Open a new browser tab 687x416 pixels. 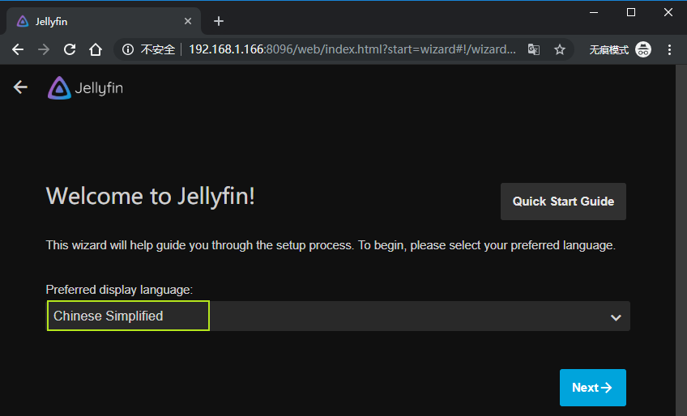(218, 21)
